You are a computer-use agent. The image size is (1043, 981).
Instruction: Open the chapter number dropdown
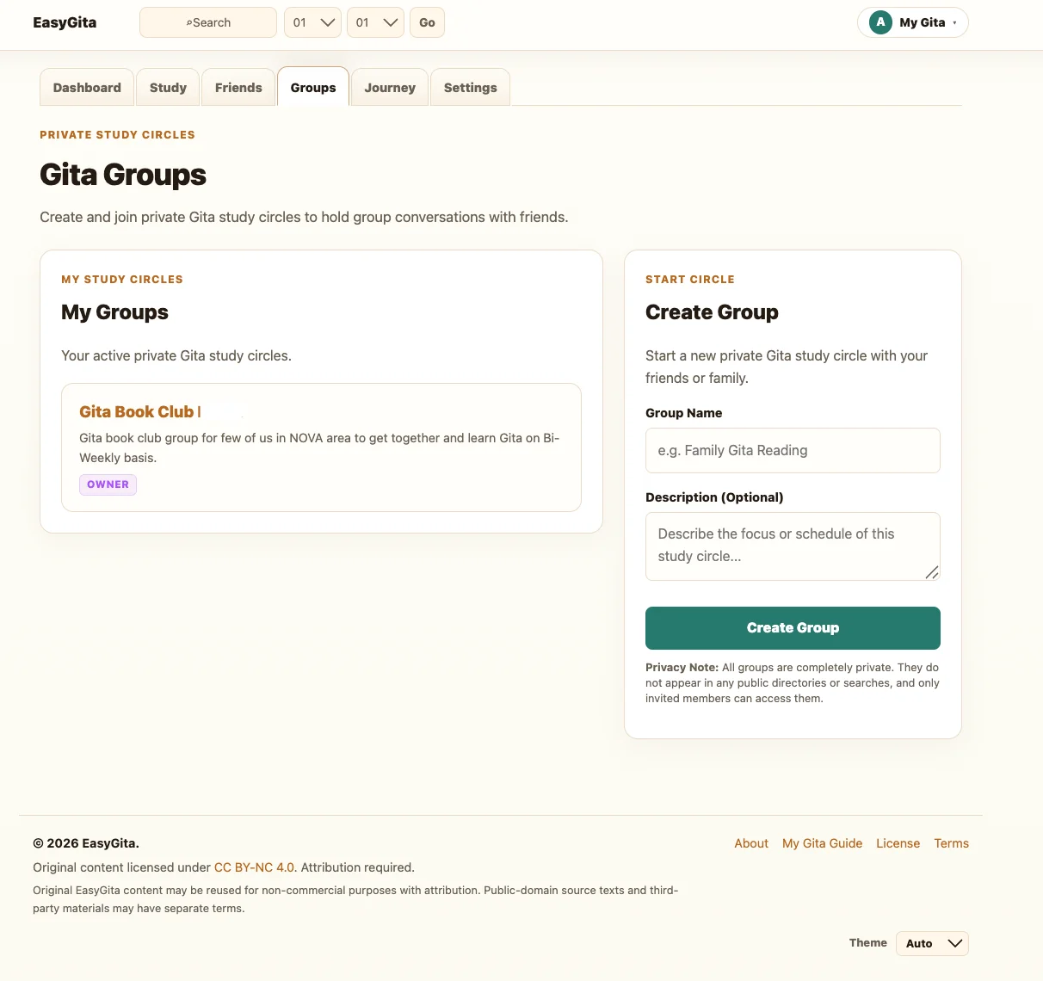312,22
